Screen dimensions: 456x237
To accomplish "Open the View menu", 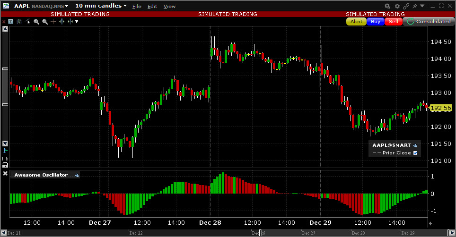I will [x=169, y=7].
